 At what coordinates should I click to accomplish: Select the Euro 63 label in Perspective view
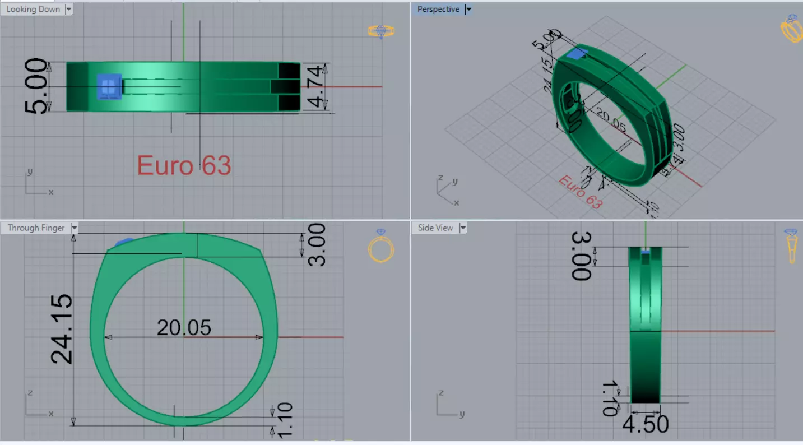point(581,192)
